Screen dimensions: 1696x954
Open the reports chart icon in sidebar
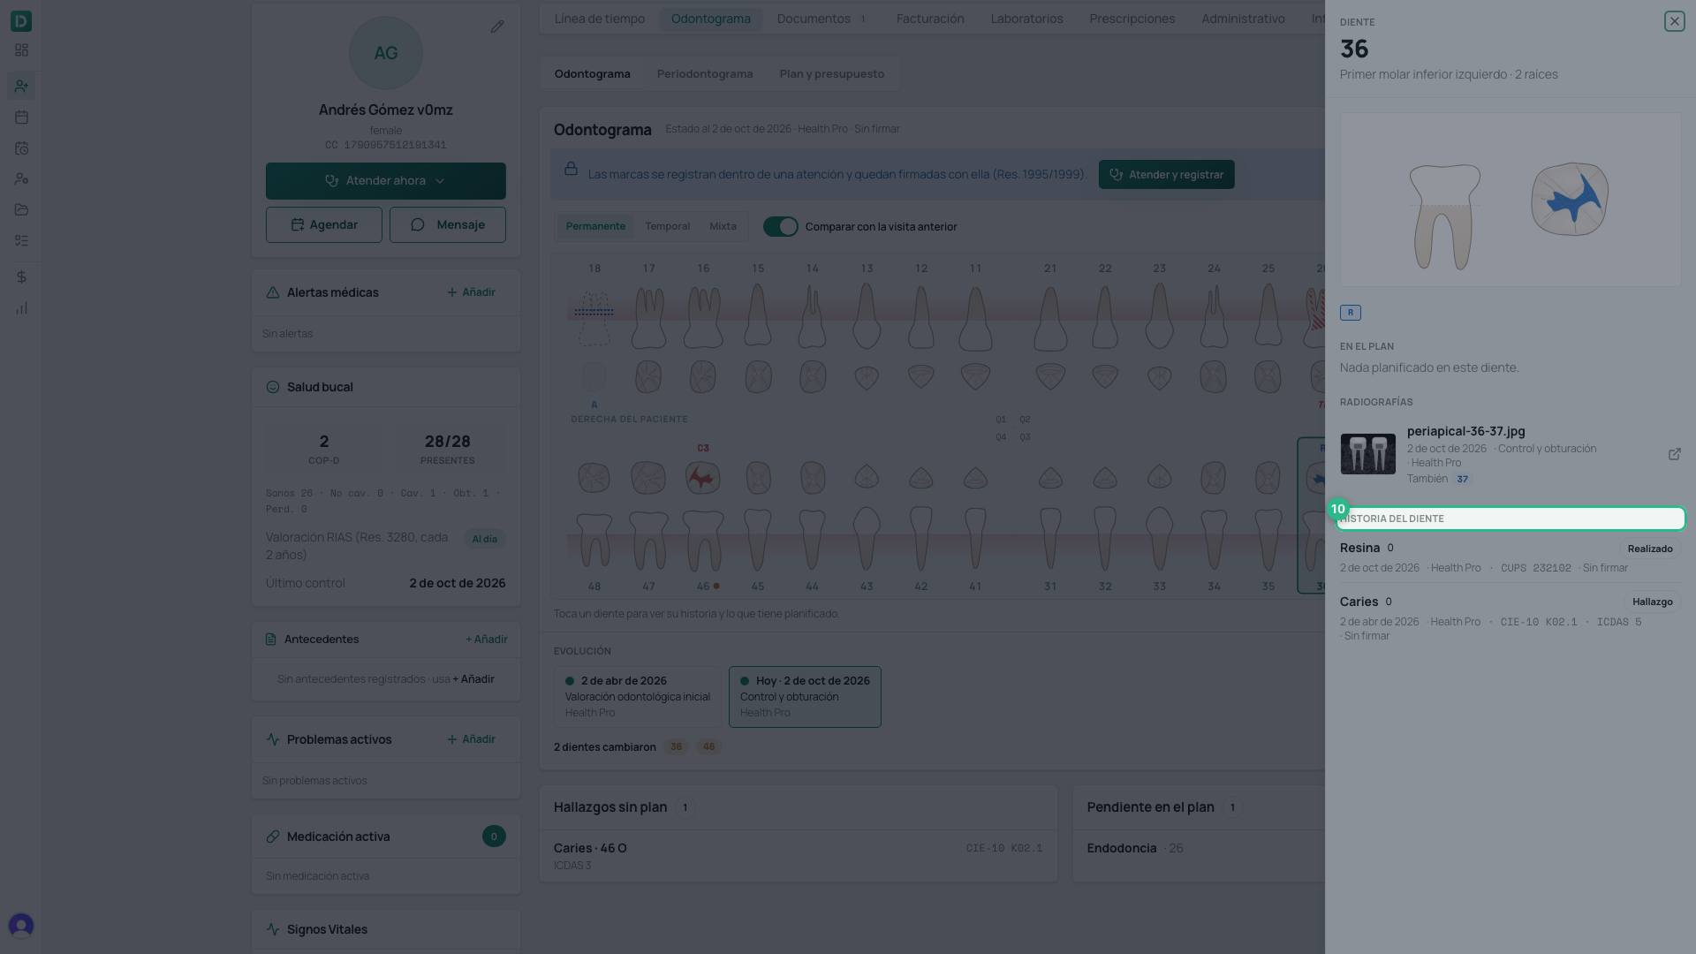(21, 308)
